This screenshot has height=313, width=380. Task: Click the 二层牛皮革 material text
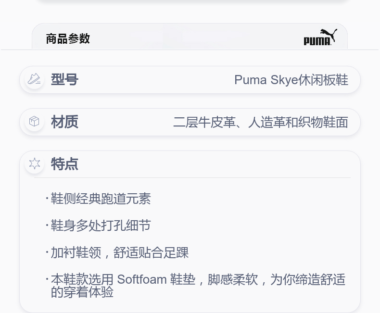(204, 122)
